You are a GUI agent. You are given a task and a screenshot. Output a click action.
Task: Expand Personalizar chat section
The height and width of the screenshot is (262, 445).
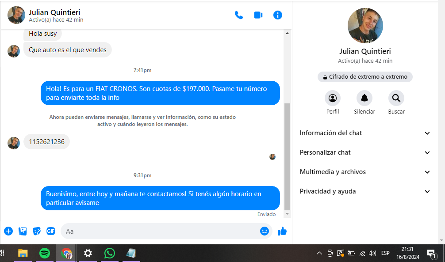click(365, 152)
